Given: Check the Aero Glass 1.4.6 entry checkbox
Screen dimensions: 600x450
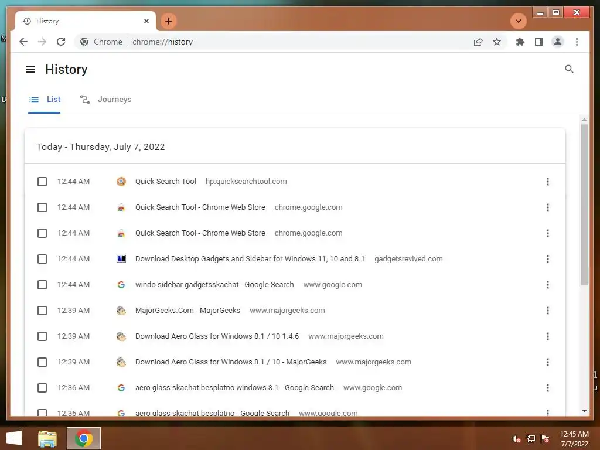Looking at the screenshot, I should point(42,336).
